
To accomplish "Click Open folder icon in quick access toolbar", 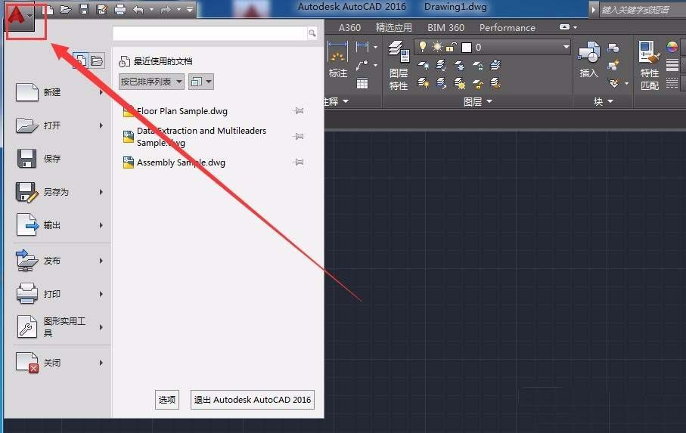I will 66,9.
